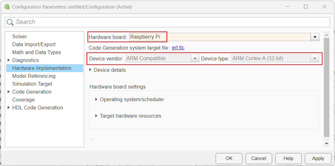Expand the Diagnostics tree node arrow
This screenshot has width=335, height=166.
9,60
